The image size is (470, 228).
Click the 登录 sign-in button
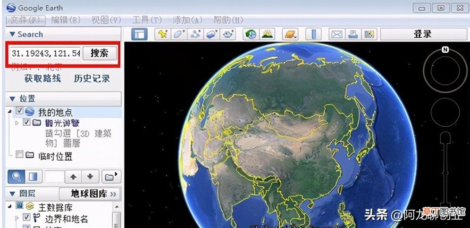tap(422, 34)
